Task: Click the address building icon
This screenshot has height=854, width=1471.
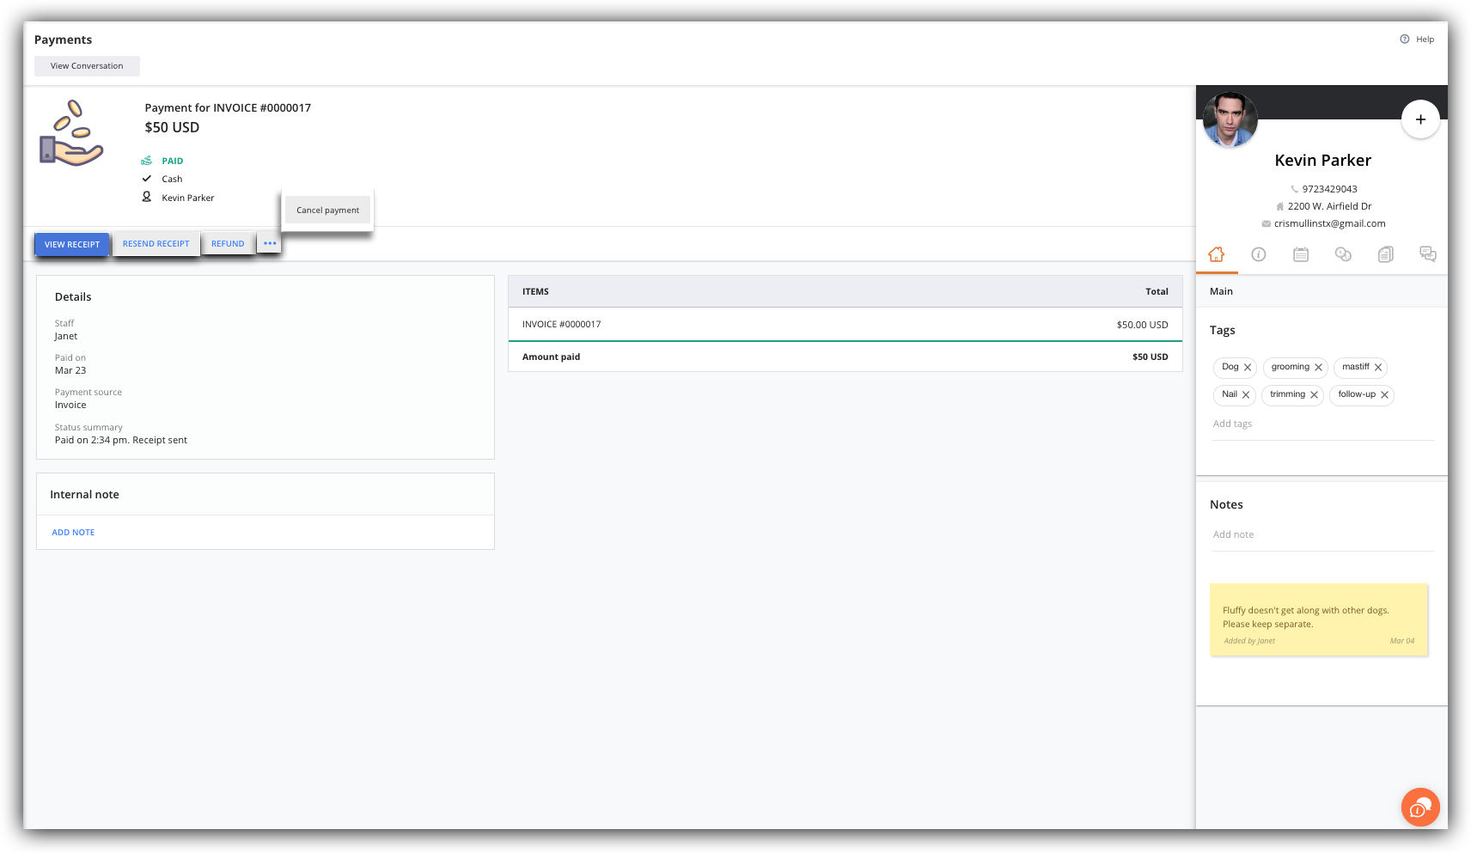Action: (x=1279, y=206)
